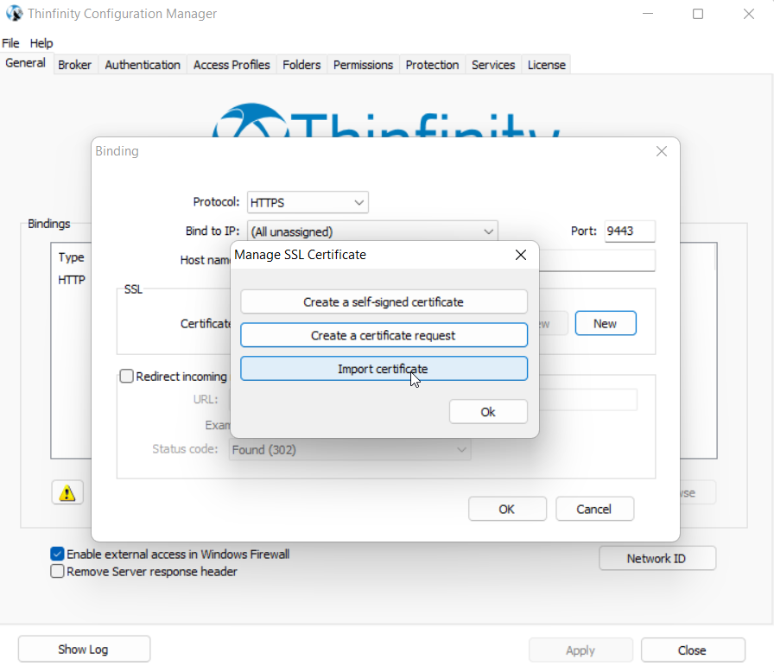Switch to the Permissions tab
Viewport: 774px width, 672px height.
point(363,65)
